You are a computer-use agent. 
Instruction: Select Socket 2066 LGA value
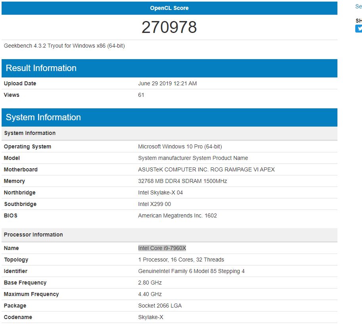[160, 306]
